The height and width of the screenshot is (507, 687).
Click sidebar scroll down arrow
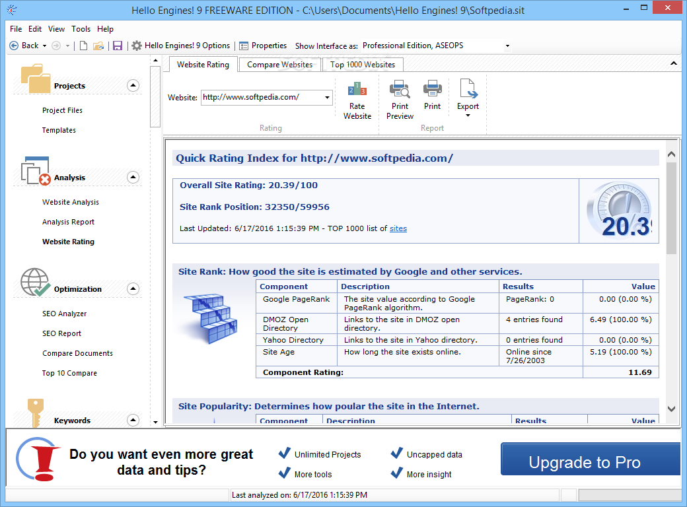click(x=155, y=422)
